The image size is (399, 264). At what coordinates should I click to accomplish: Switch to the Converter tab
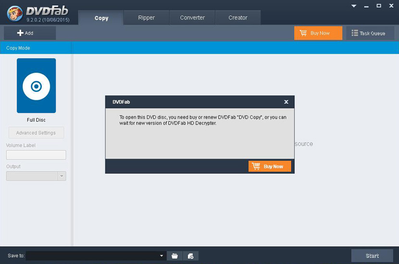coord(192,18)
